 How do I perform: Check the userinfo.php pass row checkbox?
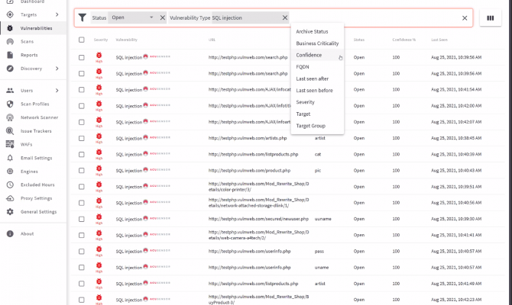coord(81,251)
